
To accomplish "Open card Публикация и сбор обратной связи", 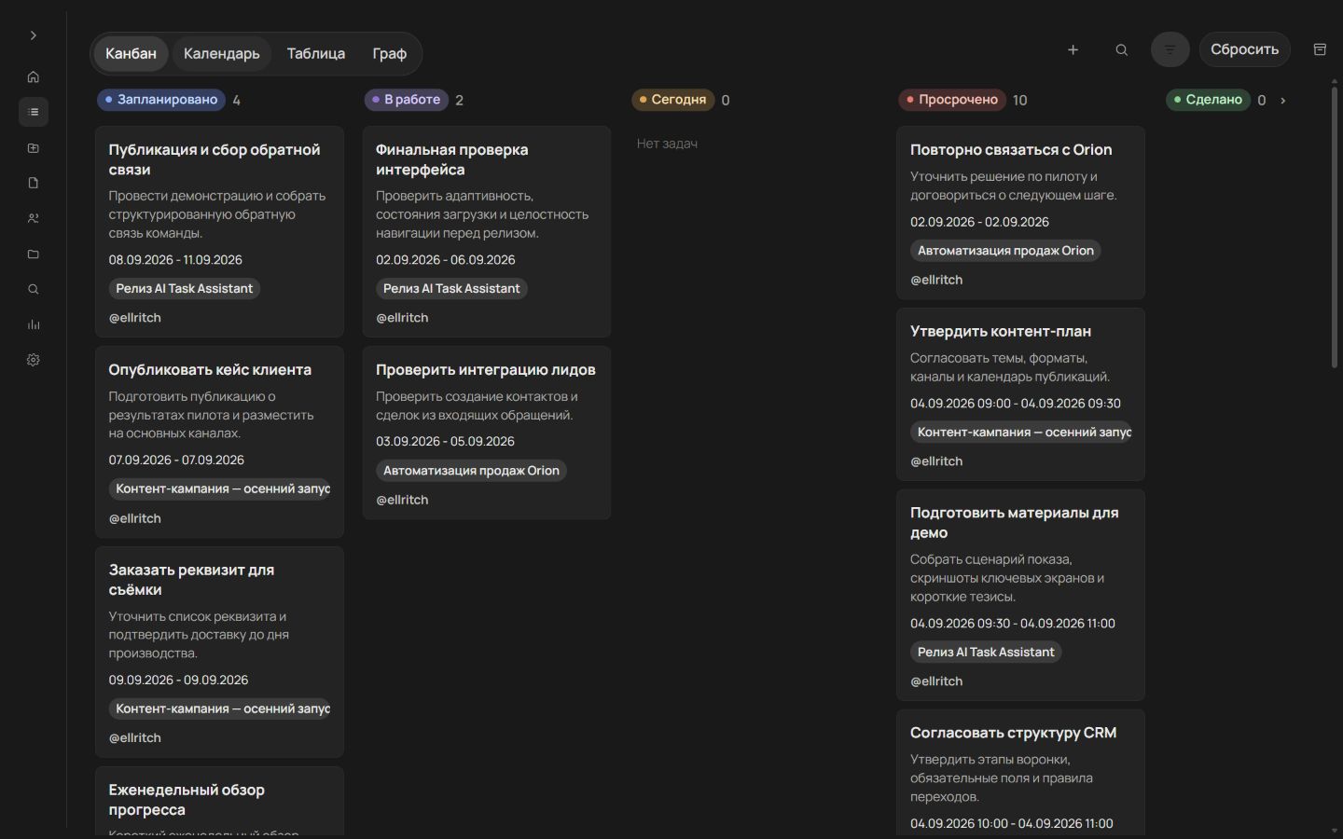I will (x=219, y=231).
